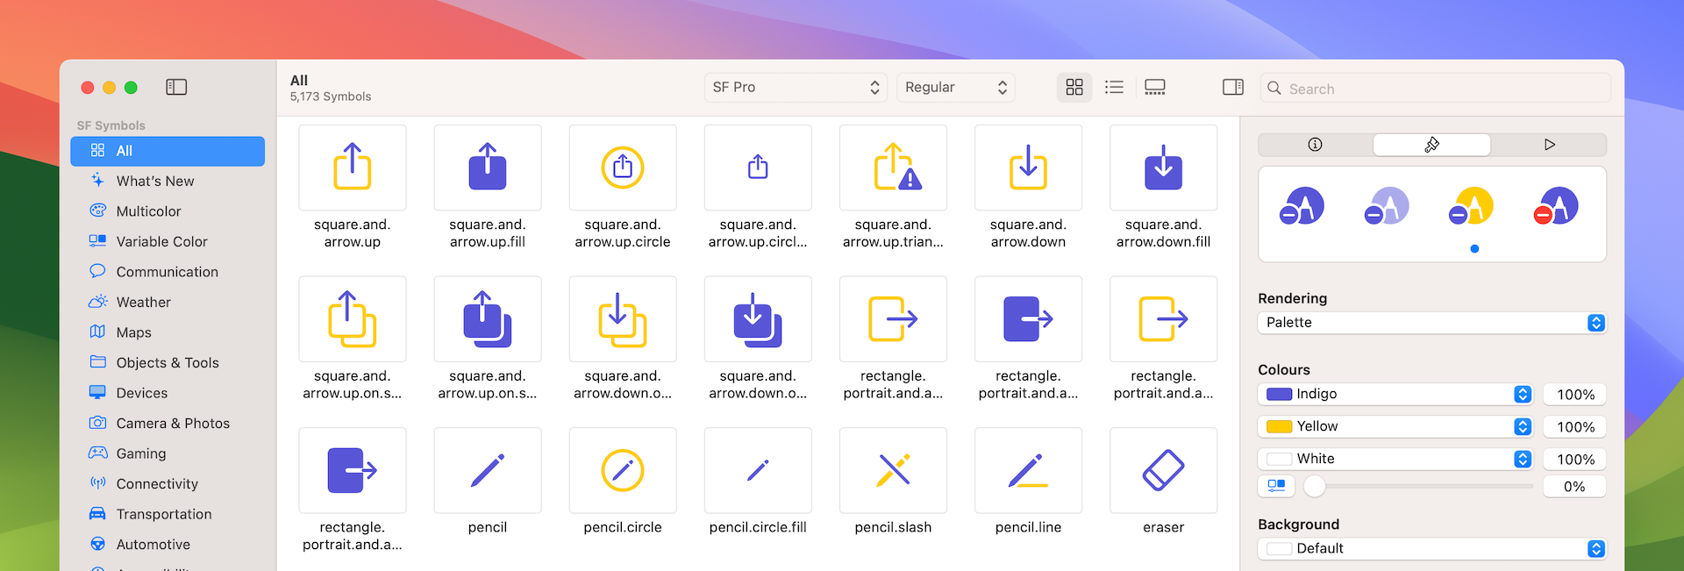
Task: Switch to grid view
Action: tap(1074, 87)
